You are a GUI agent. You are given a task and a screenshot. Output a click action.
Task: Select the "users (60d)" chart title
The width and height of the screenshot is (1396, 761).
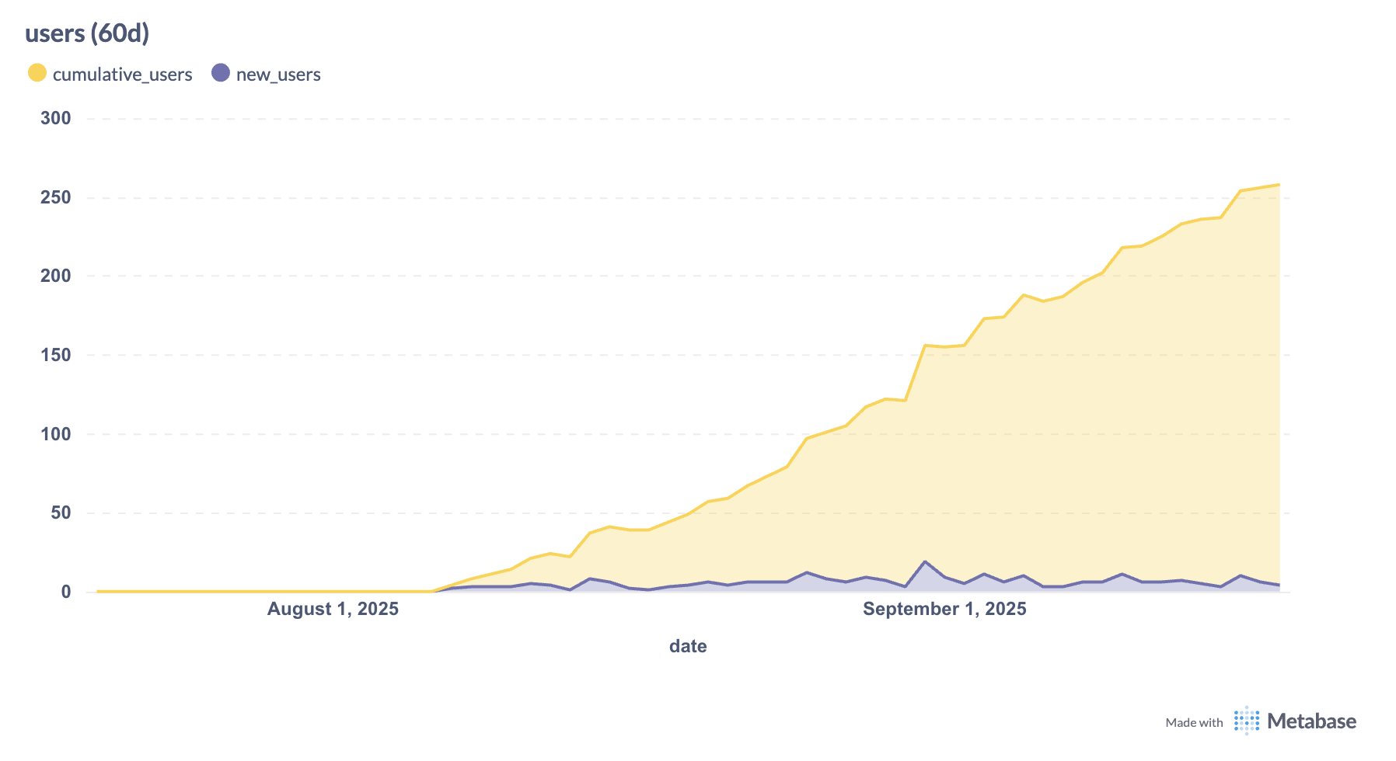click(x=87, y=33)
